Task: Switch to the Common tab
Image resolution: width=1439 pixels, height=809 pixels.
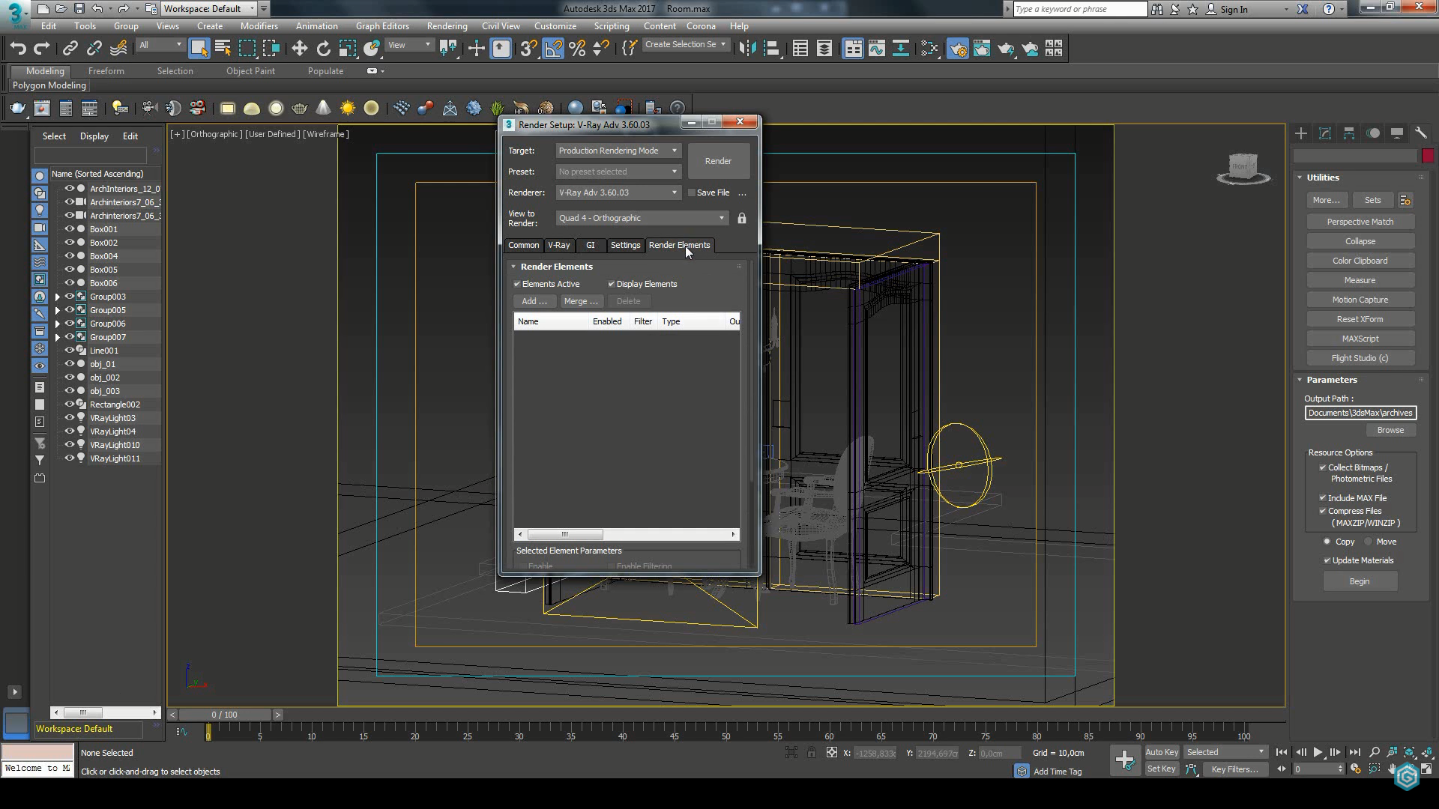Action: [x=523, y=245]
